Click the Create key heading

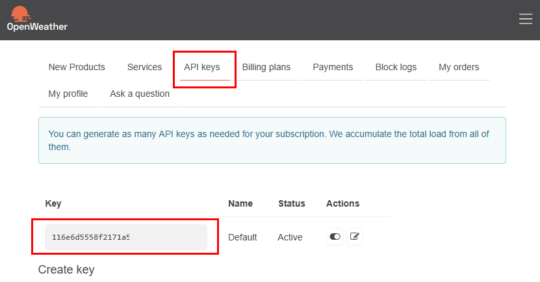66,270
